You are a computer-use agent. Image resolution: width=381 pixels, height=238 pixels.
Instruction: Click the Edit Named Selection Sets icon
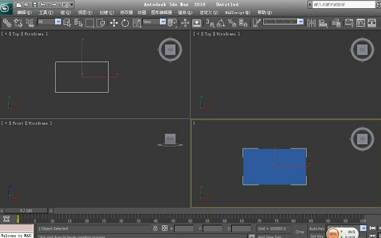click(x=256, y=23)
